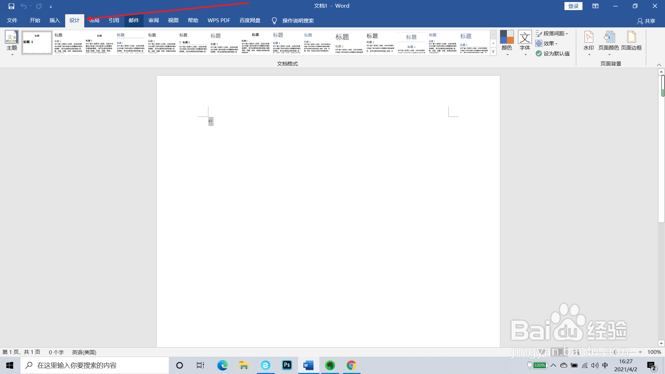The image size is (665, 374).
Task: Open the 字体 fonts dropdown
Action: [x=525, y=43]
